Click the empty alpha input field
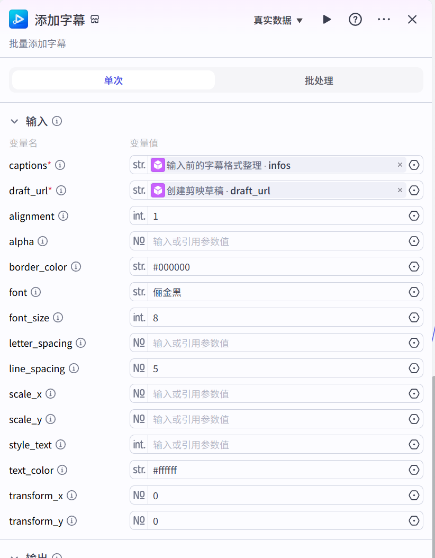The height and width of the screenshot is (558, 435). pyautogui.click(x=277, y=241)
